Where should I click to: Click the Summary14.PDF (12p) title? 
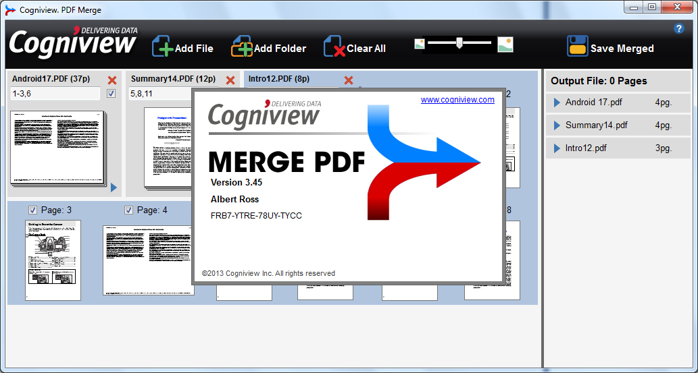(x=173, y=79)
